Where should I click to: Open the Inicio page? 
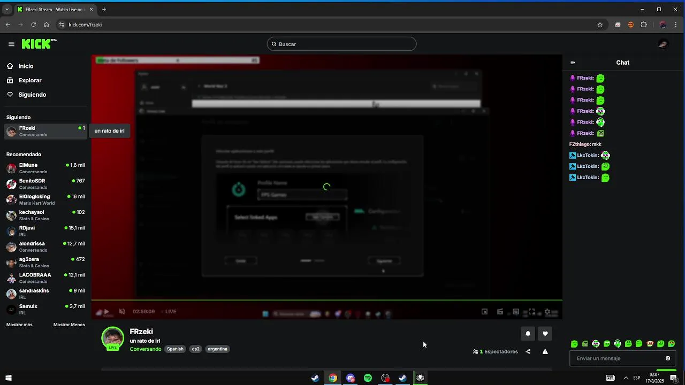[x=26, y=66]
